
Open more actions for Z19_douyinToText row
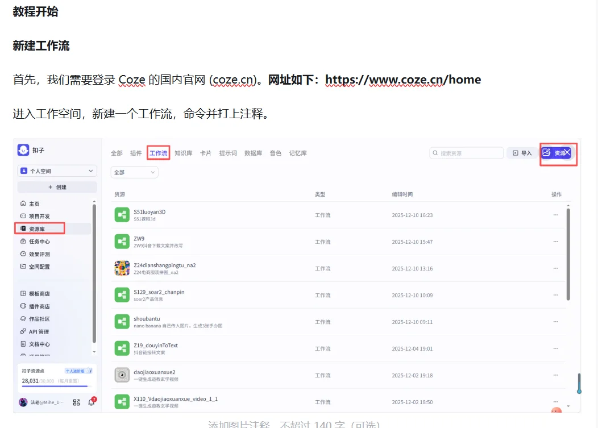[x=556, y=348]
